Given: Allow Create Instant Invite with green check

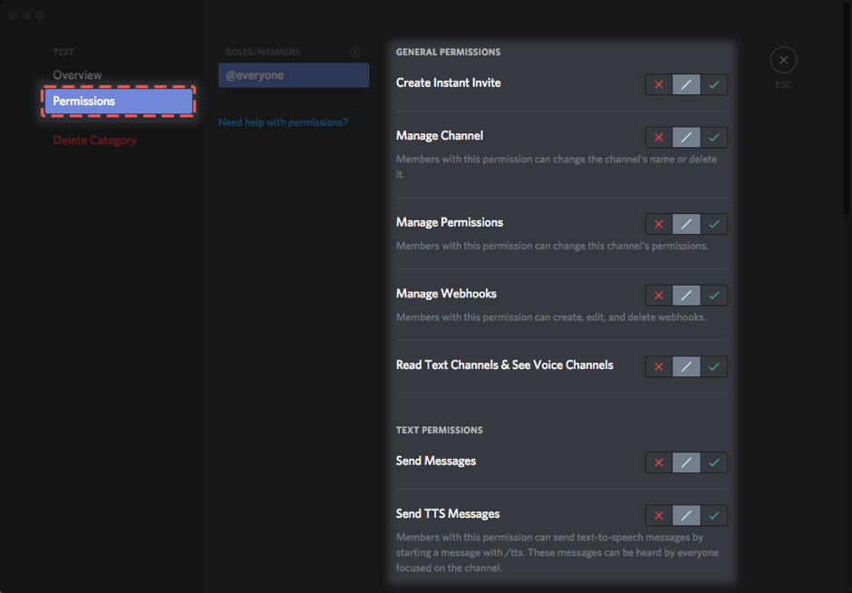Looking at the screenshot, I should (714, 84).
